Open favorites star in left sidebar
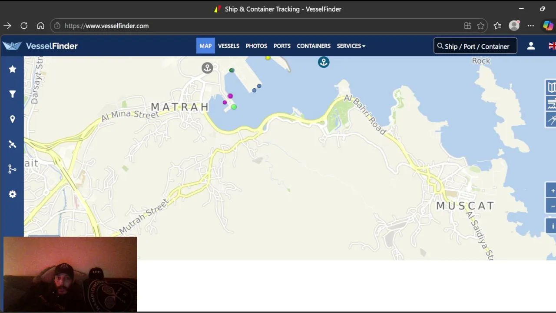 [x=13, y=69]
